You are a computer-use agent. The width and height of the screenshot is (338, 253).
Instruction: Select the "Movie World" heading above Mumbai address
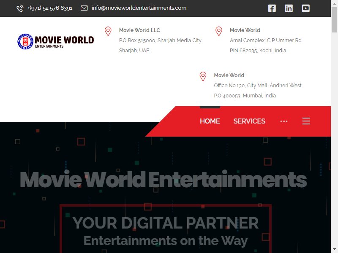(229, 75)
